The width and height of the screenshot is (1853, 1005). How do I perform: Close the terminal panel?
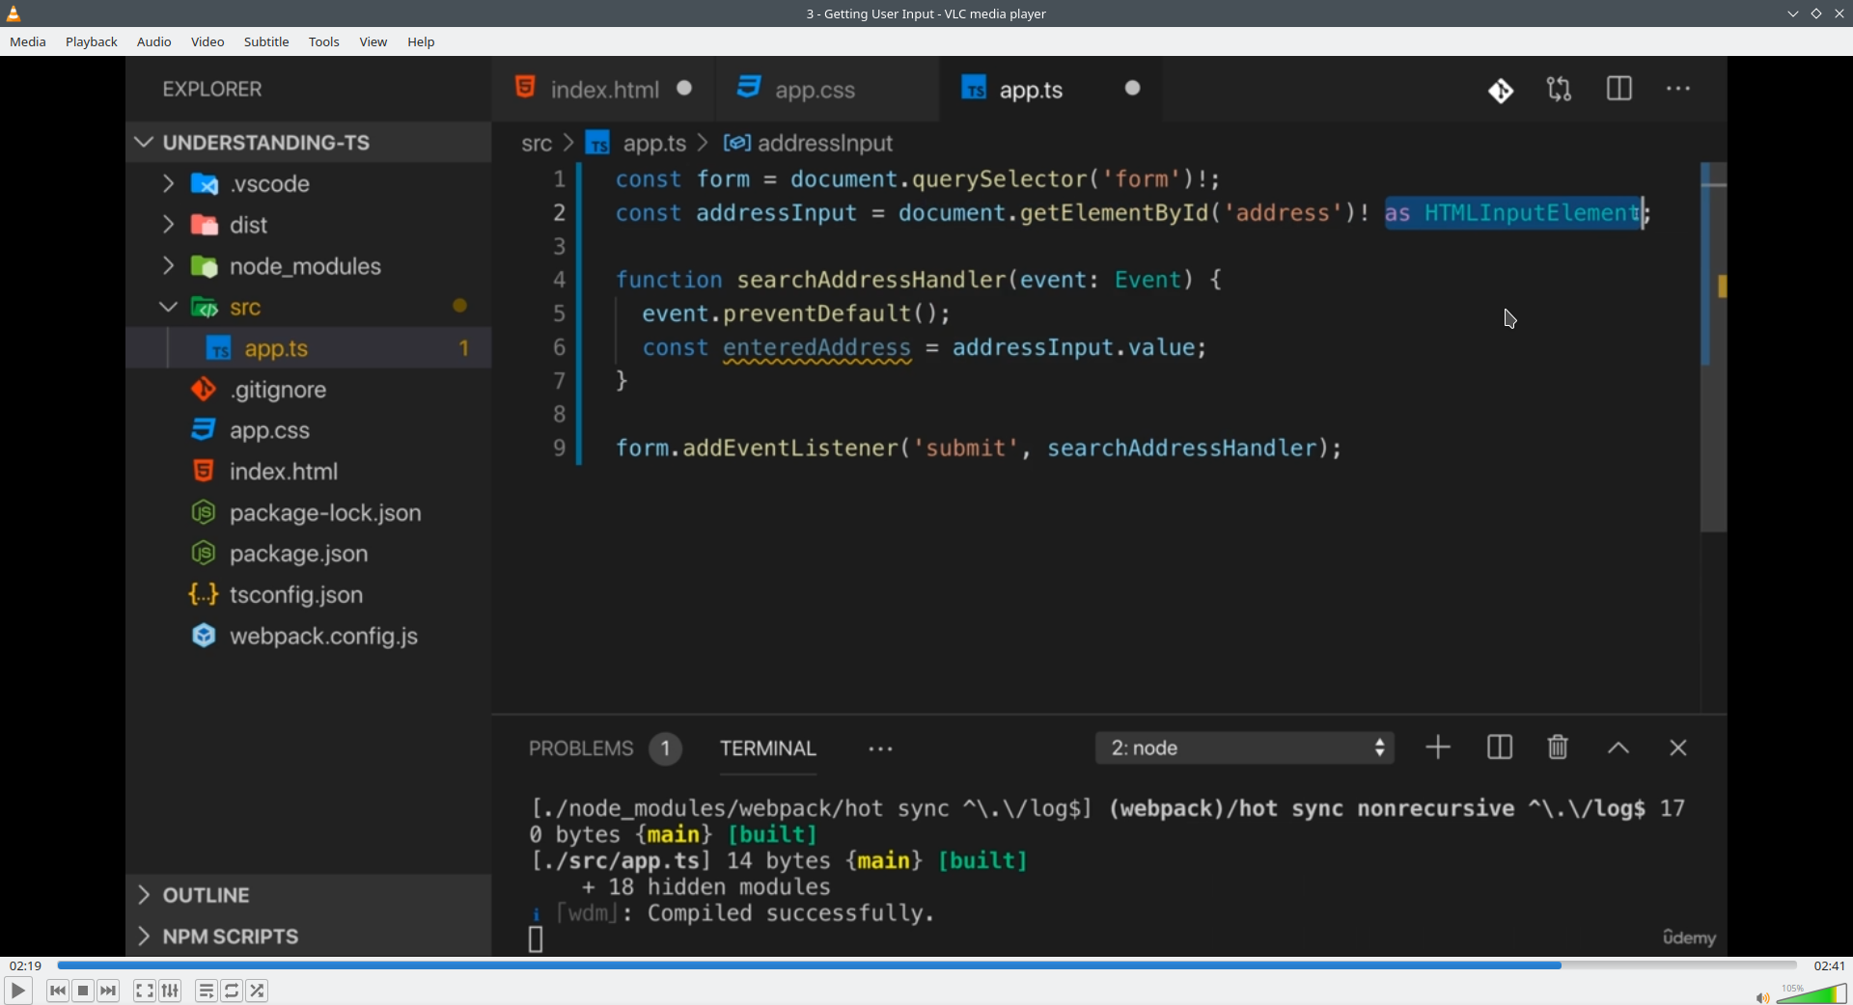click(x=1678, y=748)
